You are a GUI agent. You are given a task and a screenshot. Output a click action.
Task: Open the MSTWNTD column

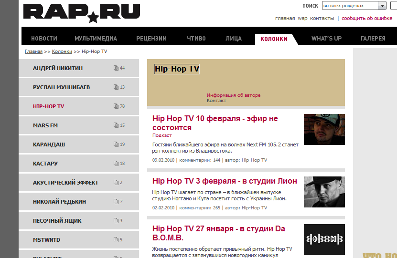[x=47, y=240]
